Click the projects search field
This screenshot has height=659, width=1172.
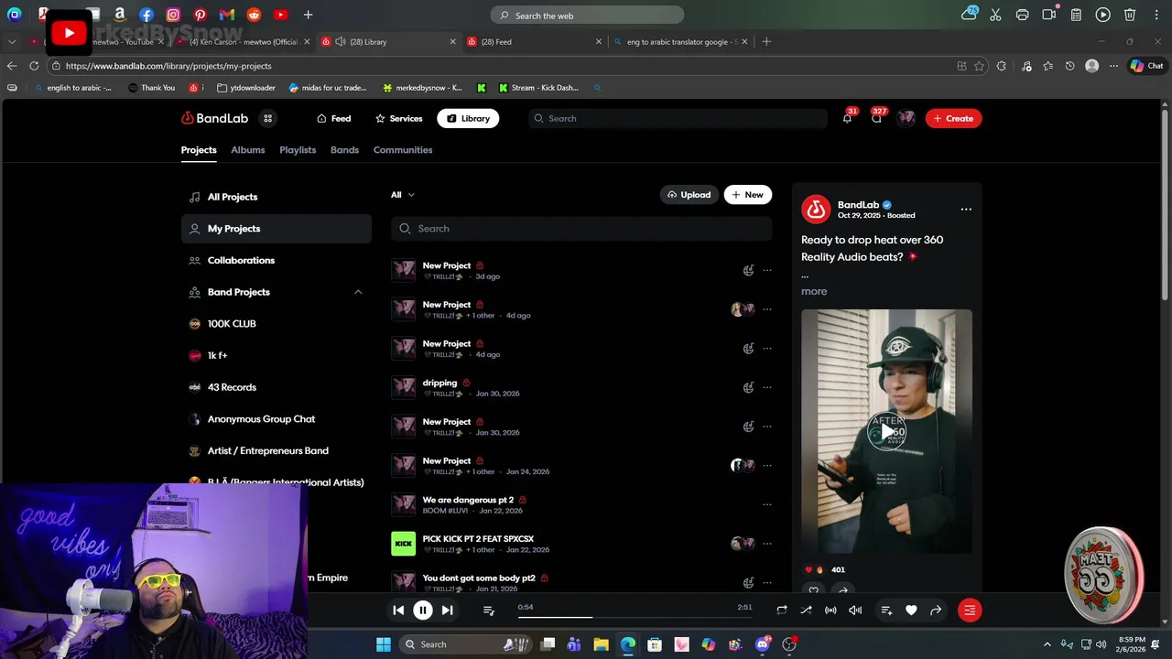[581, 229]
